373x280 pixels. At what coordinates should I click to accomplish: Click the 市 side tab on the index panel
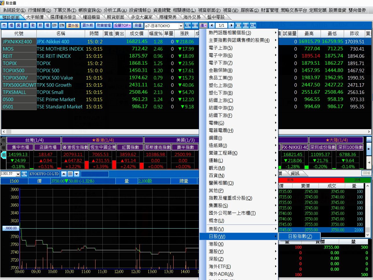[x=3, y=140]
